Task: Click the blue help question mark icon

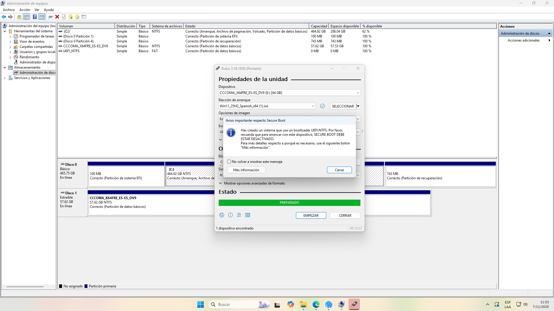Action: 35,17
